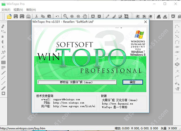The width and height of the screenshot is (181, 131).
Task: Click the dotted half-circle icon in left sidebar
Action: (4, 47)
